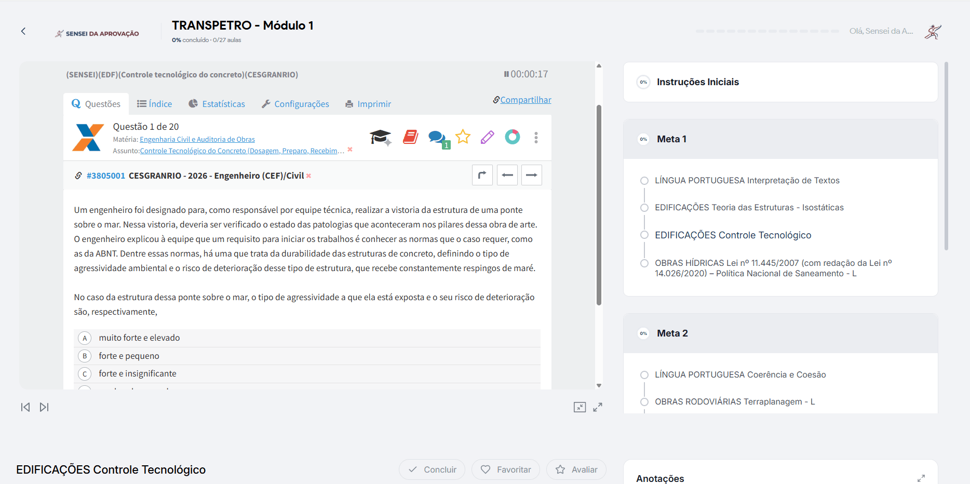Open the teal donut statistics icon
This screenshot has height=484, width=970.
click(x=513, y=137)
